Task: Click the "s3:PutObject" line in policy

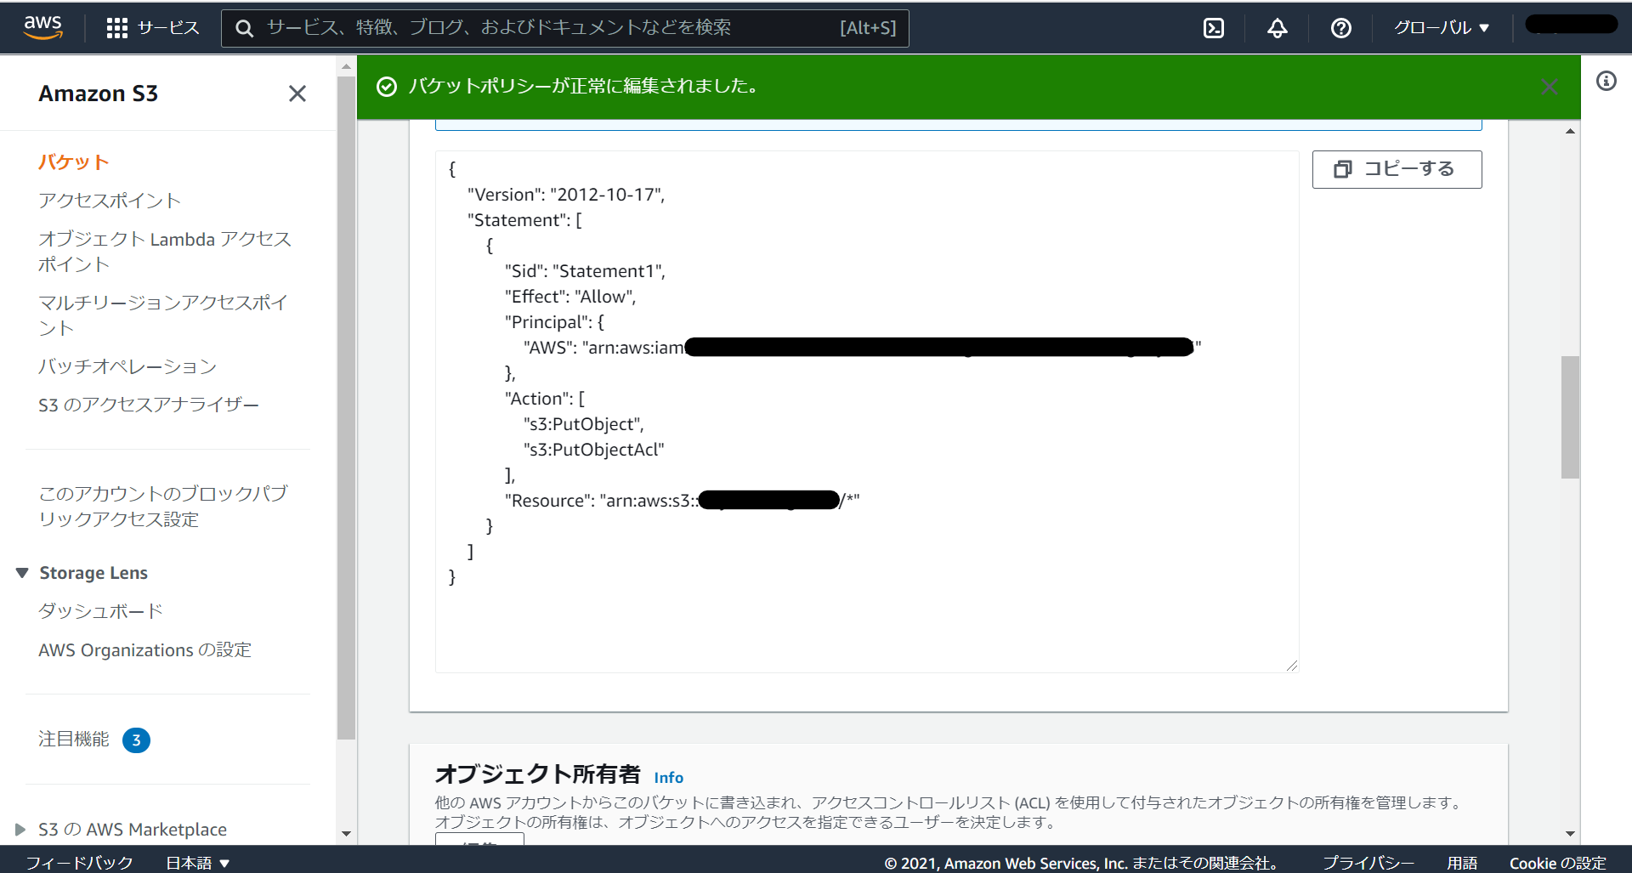Action: tap(584, 424)
